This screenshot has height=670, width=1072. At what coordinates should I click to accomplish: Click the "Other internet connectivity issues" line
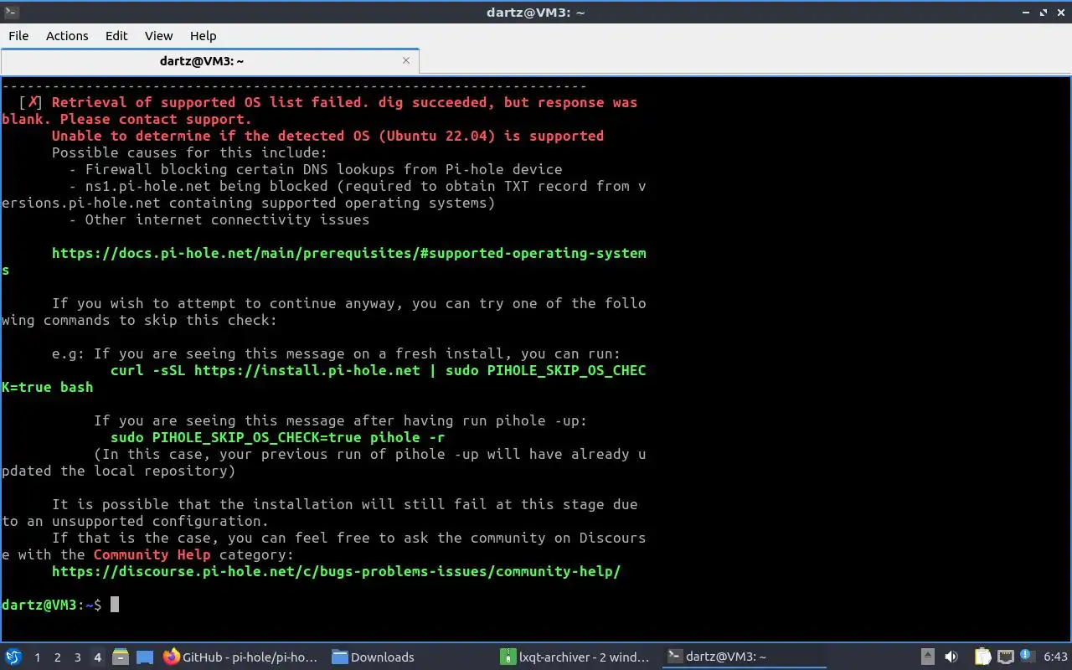coord(219,219)
